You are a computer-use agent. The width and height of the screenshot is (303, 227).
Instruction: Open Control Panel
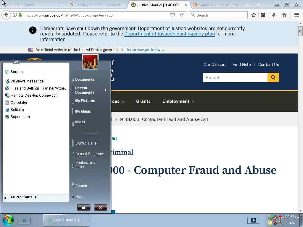tap(86, 143)
